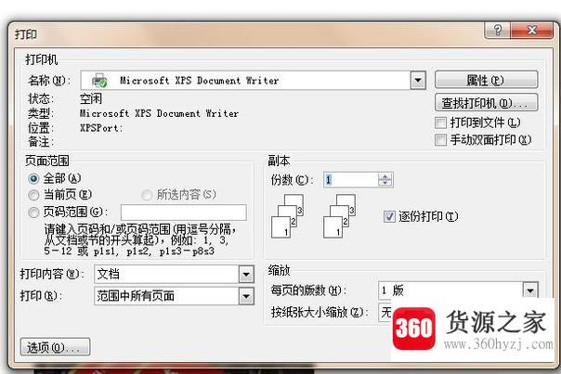The height and width of the screenshot is (374, 561).
Task: Toggle 逐份打印 collate checkbox
Action: click(x=389, y=216)
